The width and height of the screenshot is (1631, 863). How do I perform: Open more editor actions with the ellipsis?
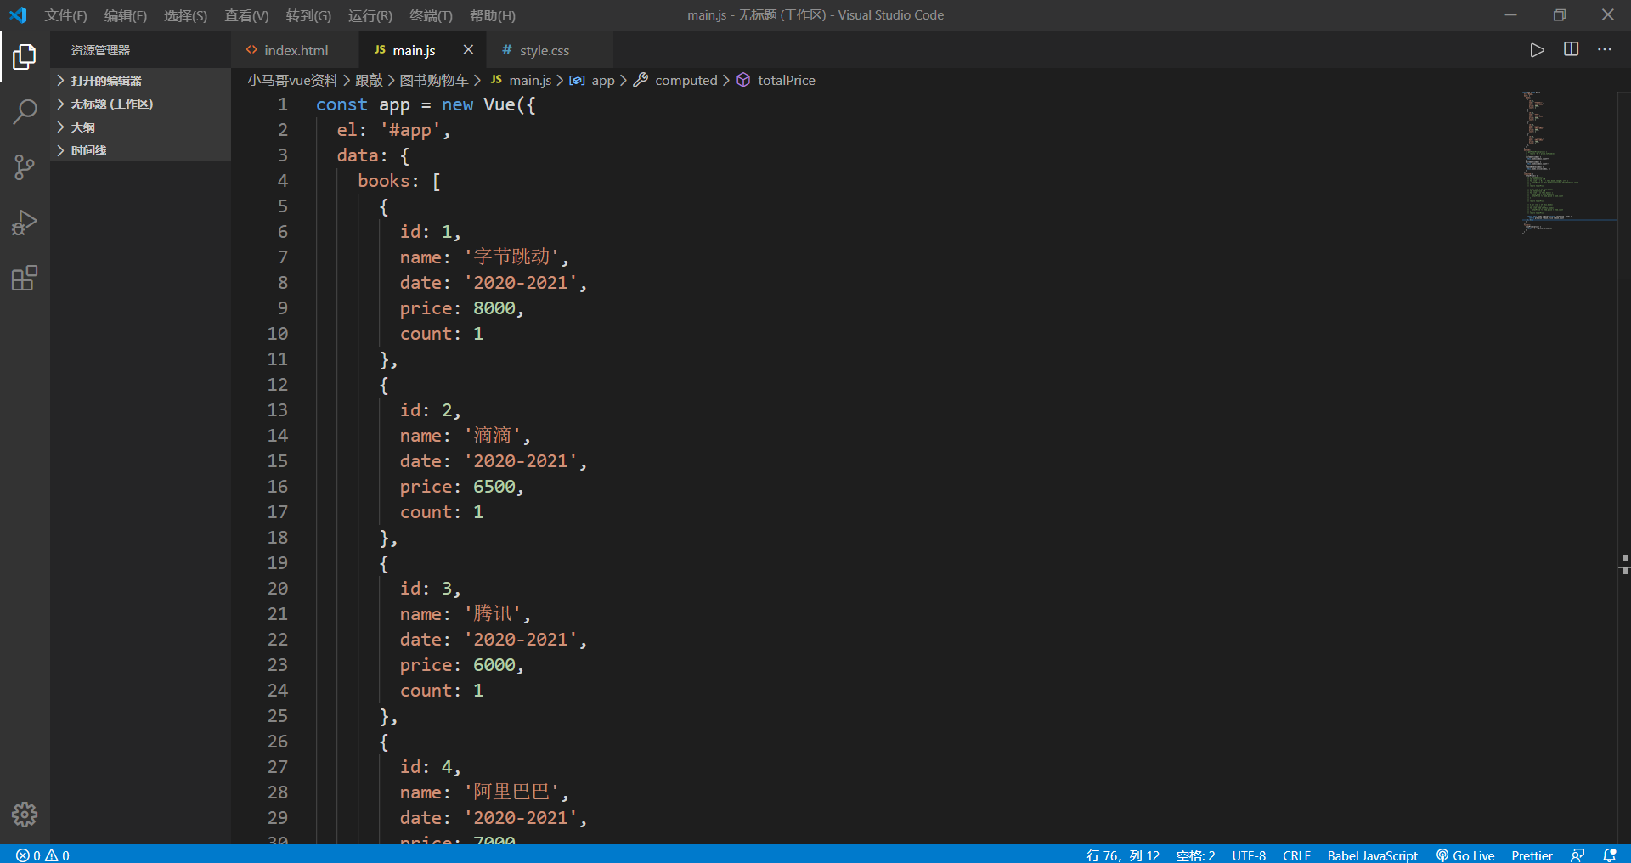1605,49
